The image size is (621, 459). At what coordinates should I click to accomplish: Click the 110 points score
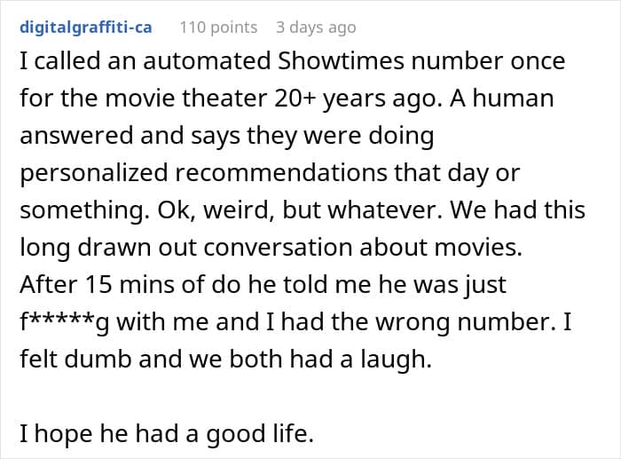tap(218, 27)
